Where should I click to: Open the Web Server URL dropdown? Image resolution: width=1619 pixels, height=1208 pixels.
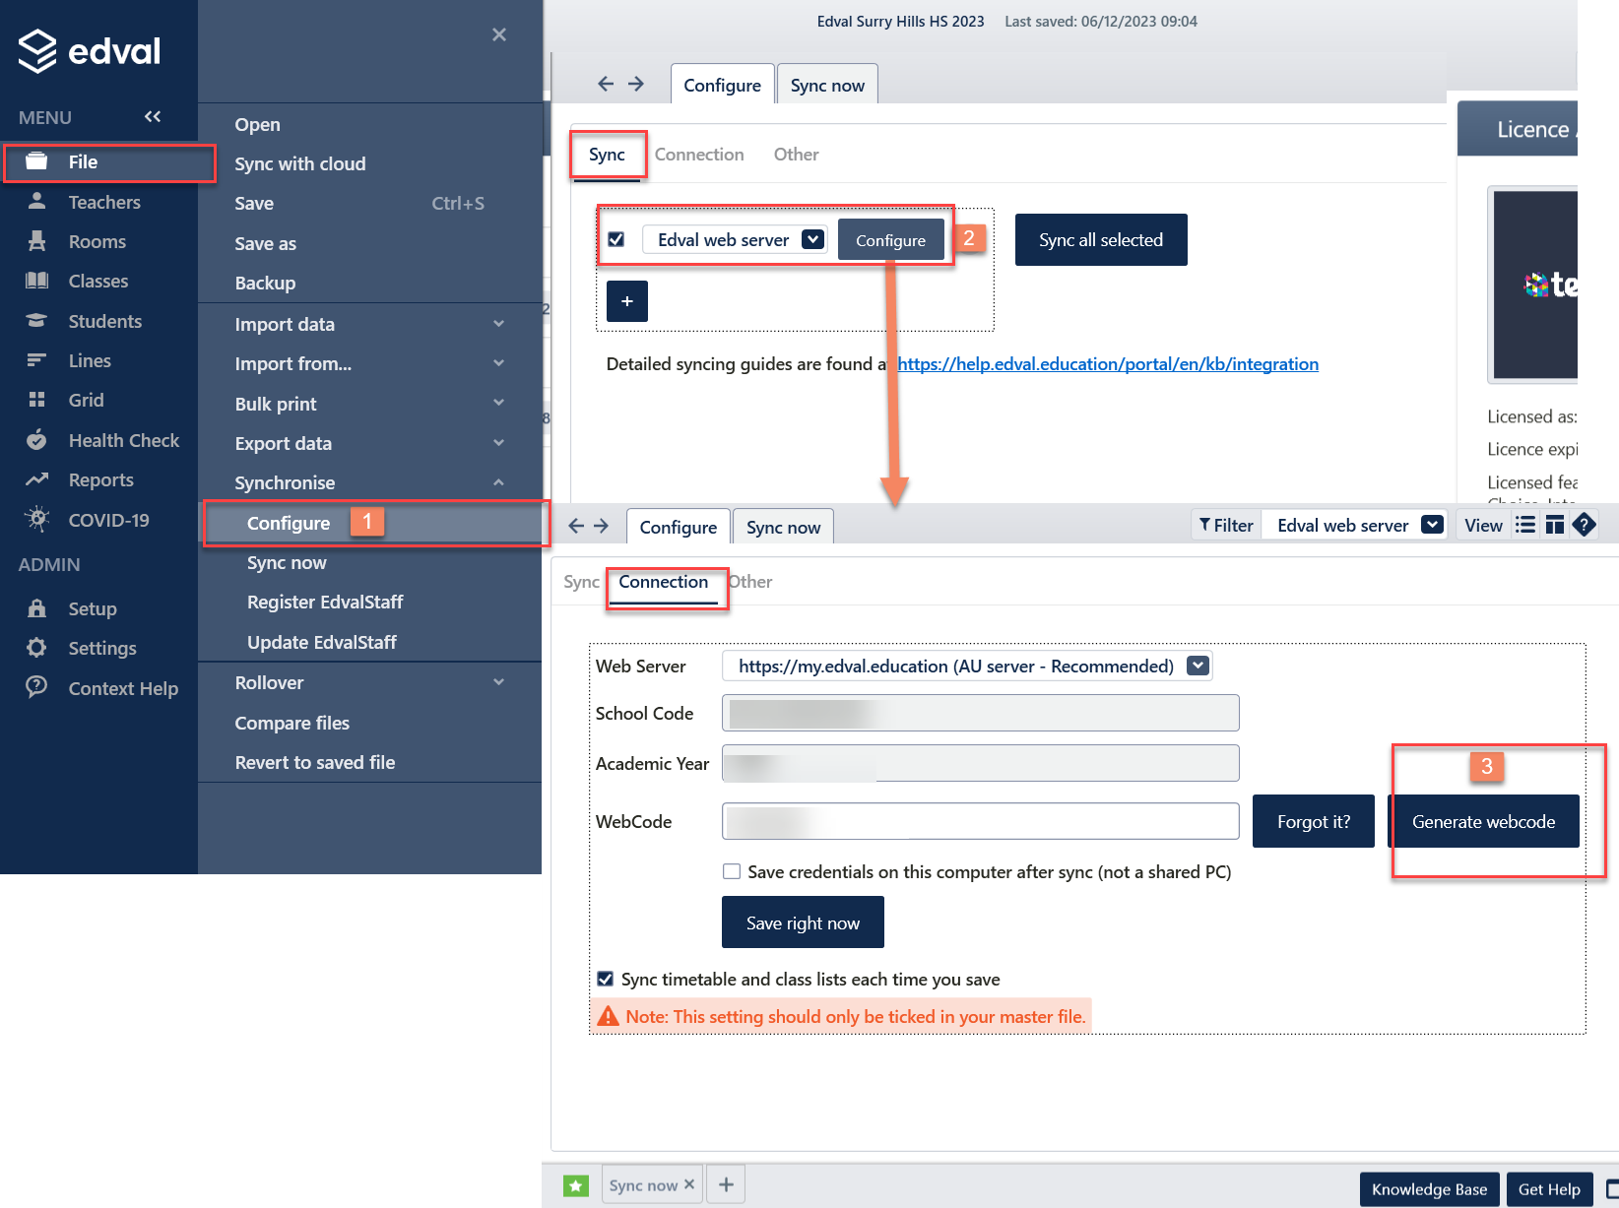(1198, 666)
